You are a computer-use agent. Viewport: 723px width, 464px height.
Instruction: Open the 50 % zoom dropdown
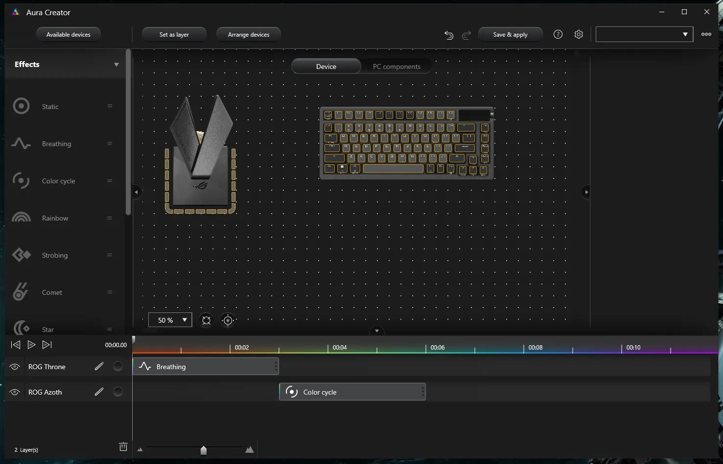coord(170,320)
